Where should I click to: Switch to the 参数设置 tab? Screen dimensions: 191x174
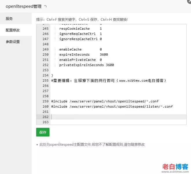(13, 42)
